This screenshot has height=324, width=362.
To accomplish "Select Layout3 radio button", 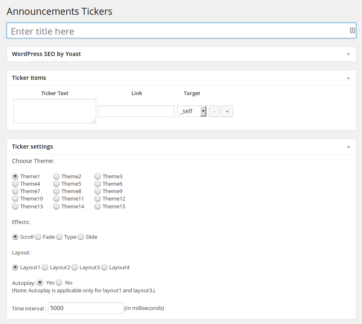I will (75, 267).
